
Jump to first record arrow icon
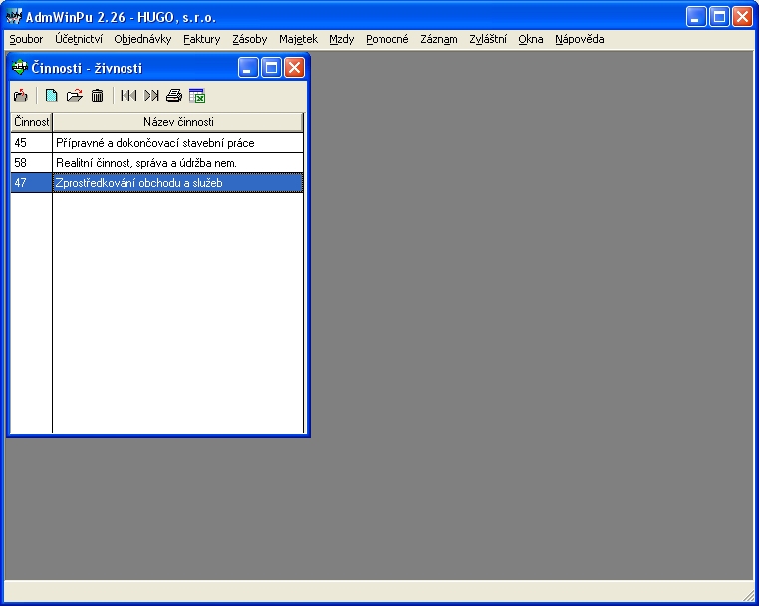(128, 96)
